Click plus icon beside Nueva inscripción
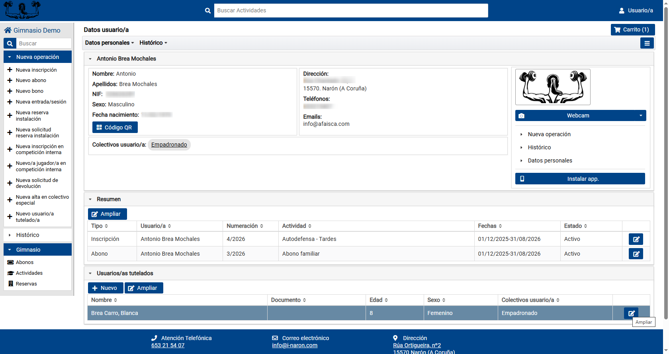The height and width of the screenshot is (354, 669). (x=10, y=70)
